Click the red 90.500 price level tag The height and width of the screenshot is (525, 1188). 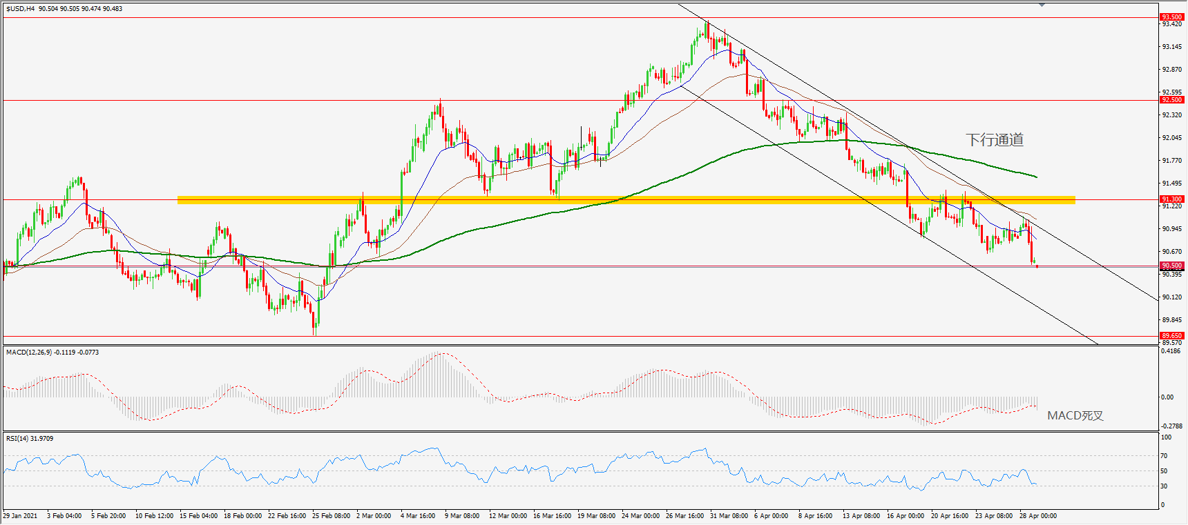[x=1171, y=266]
